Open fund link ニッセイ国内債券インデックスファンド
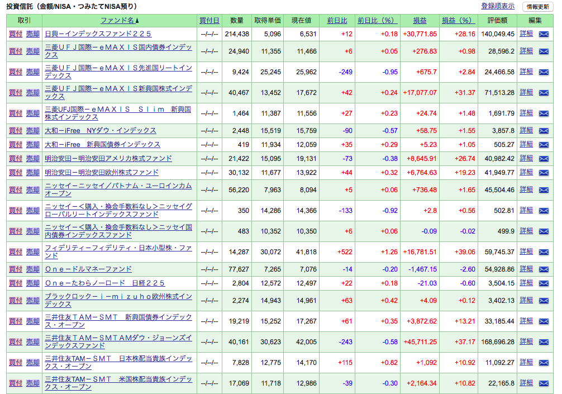 tap(118, 231)
